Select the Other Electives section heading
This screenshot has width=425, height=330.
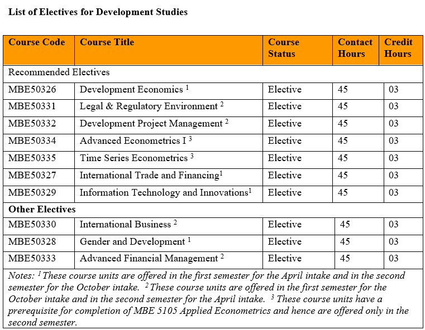point(42,210)
